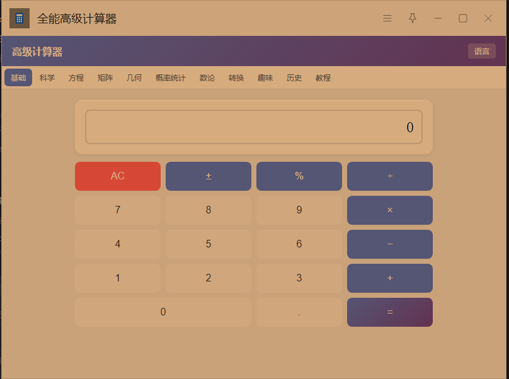Viewport: 509px width, 379px height.
Task: Click the ÷ divide button
Action: click(x=390, y=176)
